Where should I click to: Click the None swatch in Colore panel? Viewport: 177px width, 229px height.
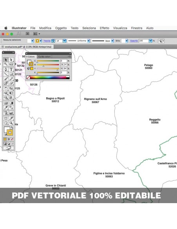click(28, 77)
